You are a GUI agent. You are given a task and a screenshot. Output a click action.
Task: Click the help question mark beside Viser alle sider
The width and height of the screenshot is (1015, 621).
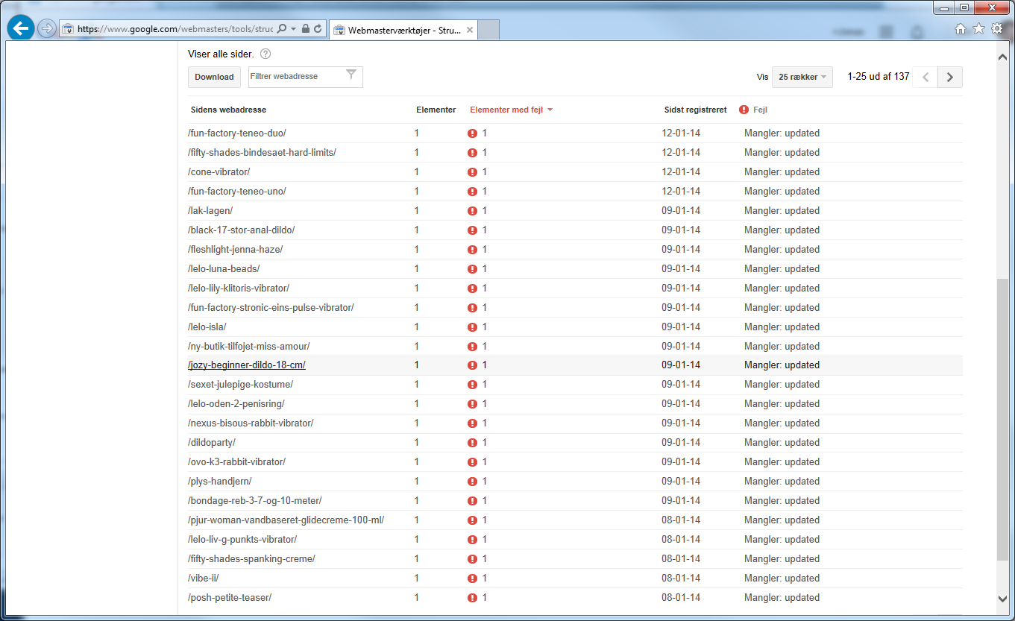265,54
